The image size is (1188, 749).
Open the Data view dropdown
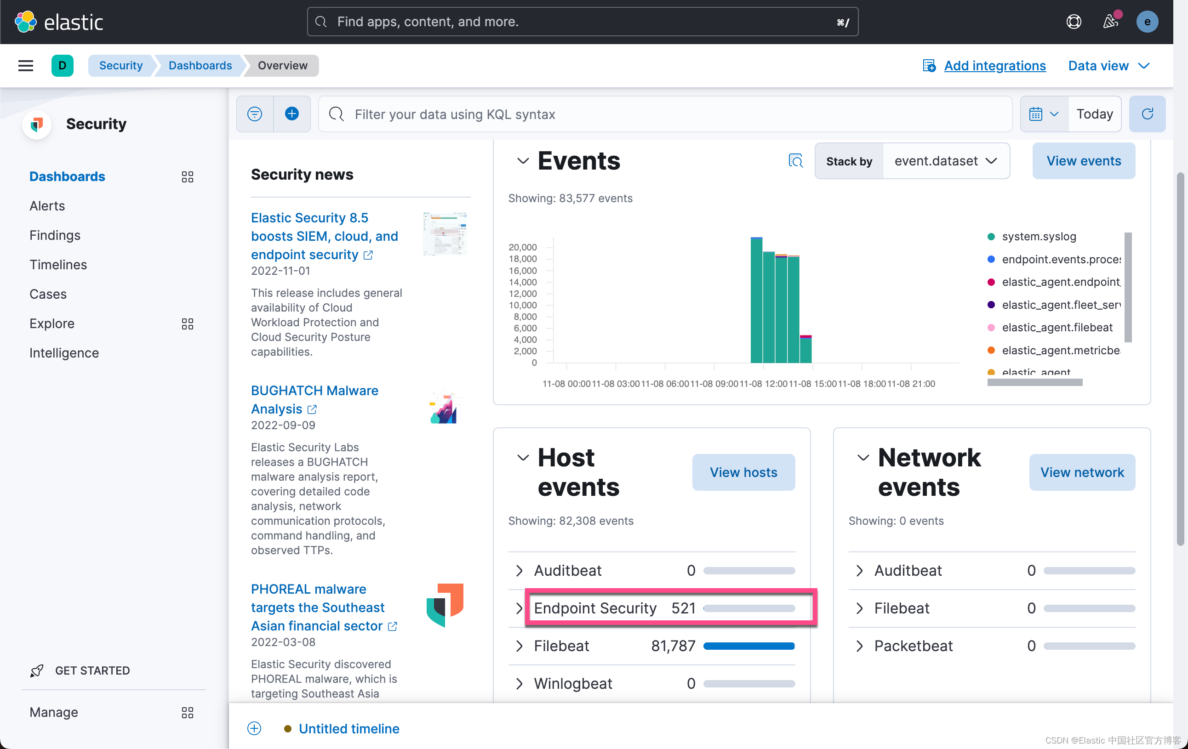pos(1108,66)
